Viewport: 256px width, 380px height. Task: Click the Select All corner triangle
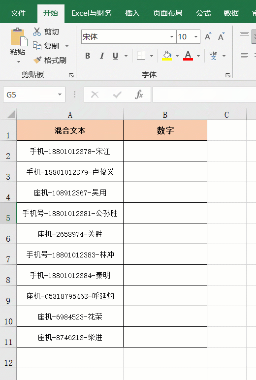[x=11, y=114]
